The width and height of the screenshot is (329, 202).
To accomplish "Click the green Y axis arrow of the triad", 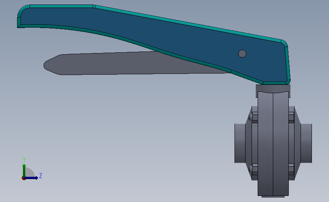I will 24,170.
